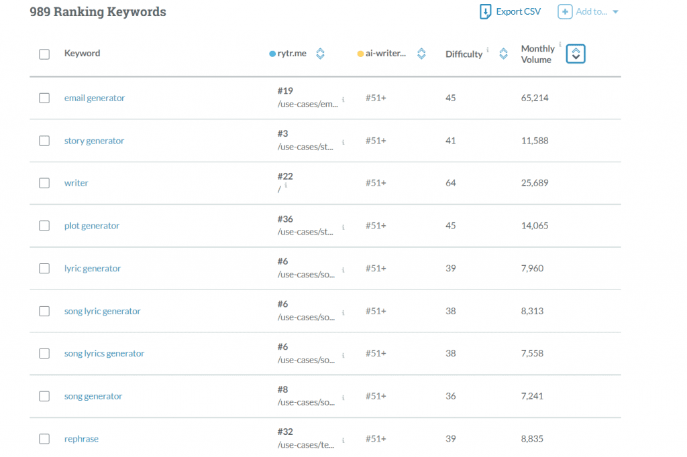The height and width of the screenshot is (457, 687).
Task: Click the #8 rank in song generator row
Action: click(x=282, y=389)
